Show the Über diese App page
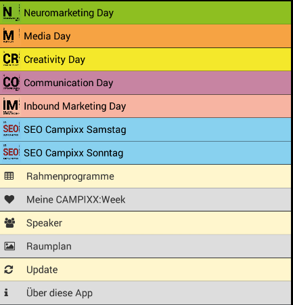Screen dimensions: 293x305 click(x=145, y=293)
